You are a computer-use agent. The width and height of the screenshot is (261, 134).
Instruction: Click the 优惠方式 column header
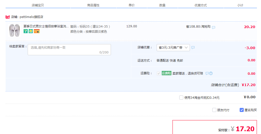(x=201, y=5)
